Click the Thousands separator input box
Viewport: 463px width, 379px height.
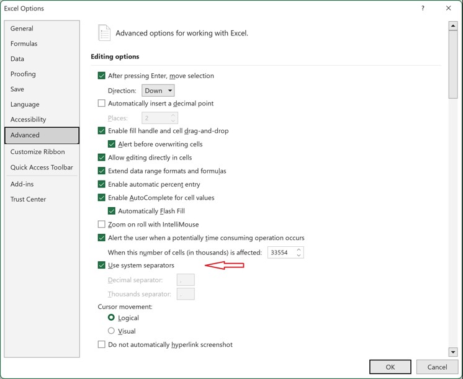pyautogui.click(x=186, y=294)
